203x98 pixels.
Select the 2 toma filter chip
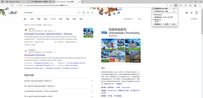[x=53, y=19]
